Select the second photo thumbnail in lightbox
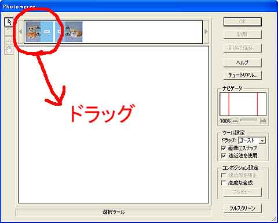Image resolution: width=278 pixels, height=223 pixels. [x=69, y=32]
